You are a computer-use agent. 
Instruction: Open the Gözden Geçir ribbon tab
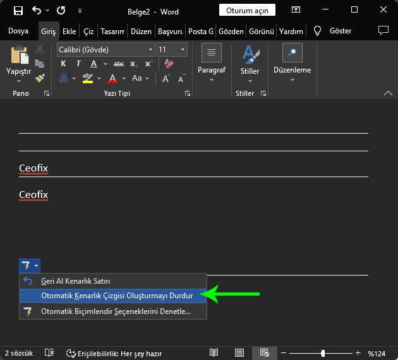231,32
